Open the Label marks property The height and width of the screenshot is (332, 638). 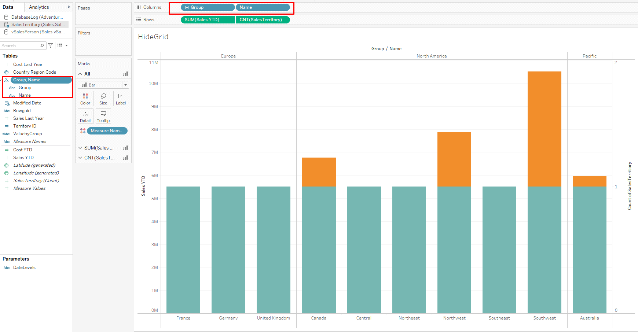coord(121,98)
